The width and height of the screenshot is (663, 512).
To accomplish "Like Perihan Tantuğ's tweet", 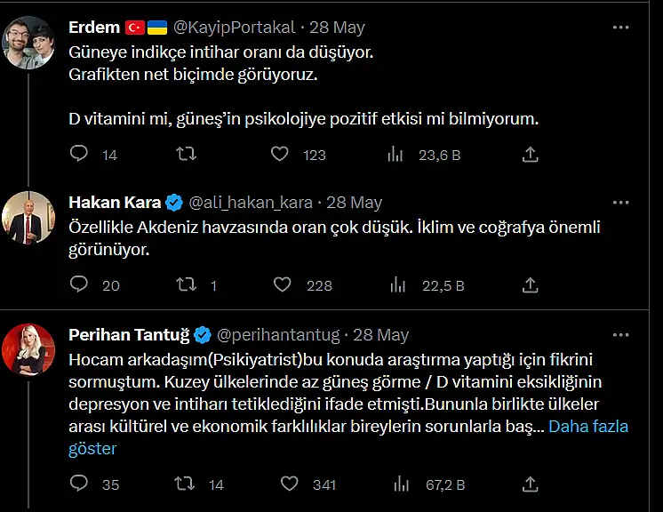I will [x=289, y=484].
